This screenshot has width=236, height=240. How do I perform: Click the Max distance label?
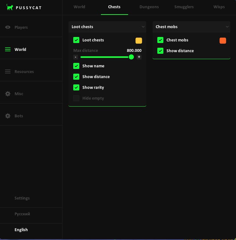pyautogui.click(x=86, y=51)
